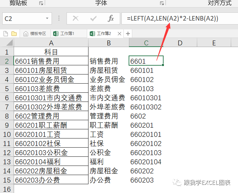Click column B cell 办公费
The image size is (238, 193).
pyautogui.click(x=109, y=180)
